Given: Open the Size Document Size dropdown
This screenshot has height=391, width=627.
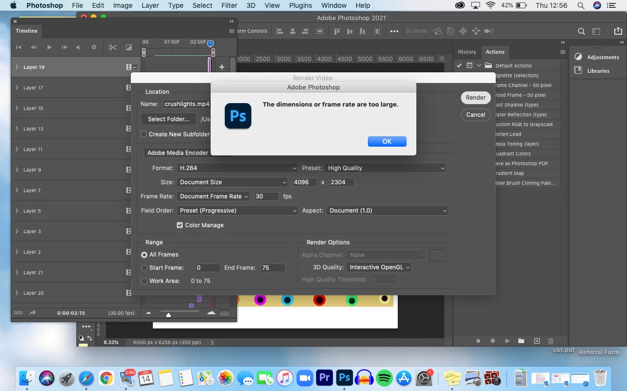Looking at the screenshot, I should pyautogui.click(x=232, y=182).
